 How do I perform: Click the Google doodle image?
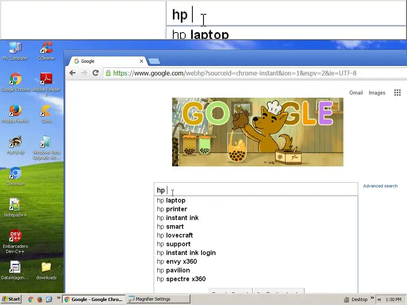pos(258,132)
